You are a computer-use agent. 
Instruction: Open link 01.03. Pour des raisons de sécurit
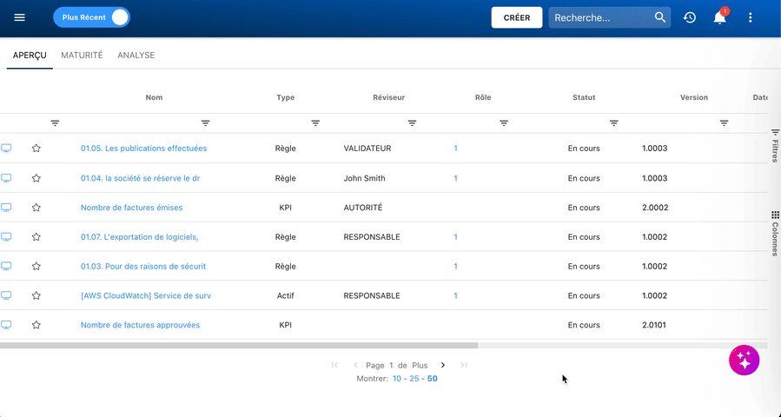click(143, 267)
